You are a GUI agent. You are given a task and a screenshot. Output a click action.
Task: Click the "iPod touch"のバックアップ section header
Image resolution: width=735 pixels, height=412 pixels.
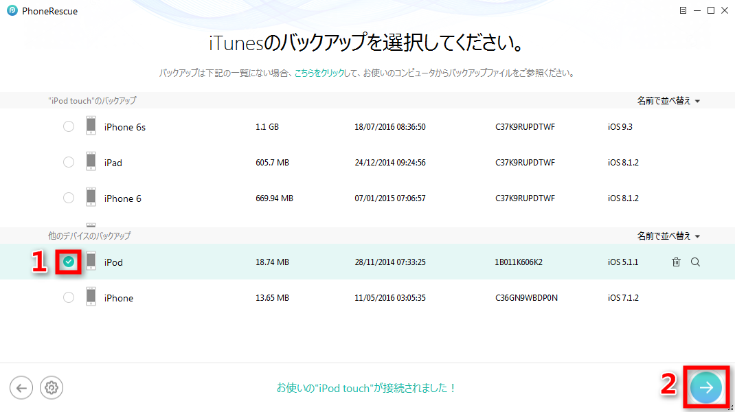tap(92, 100)
